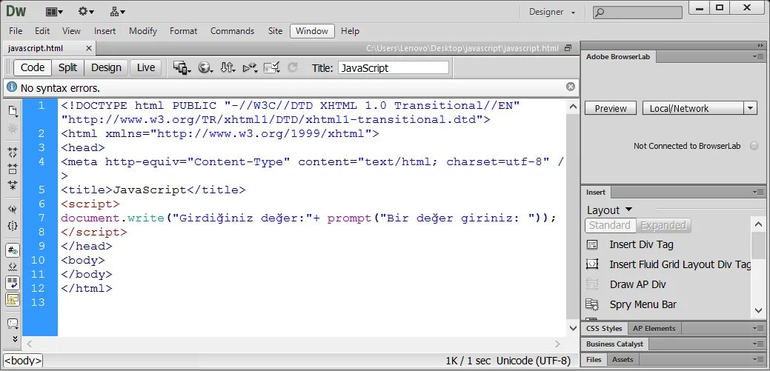Switch to Code view

click(x=33, y=67)
